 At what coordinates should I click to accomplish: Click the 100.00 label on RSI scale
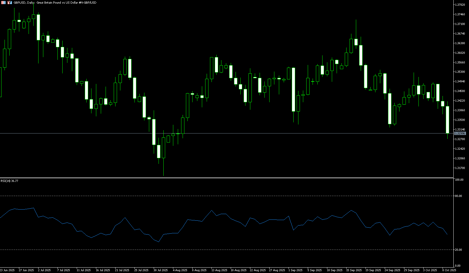pyautogui.click(x=459, y=180)
